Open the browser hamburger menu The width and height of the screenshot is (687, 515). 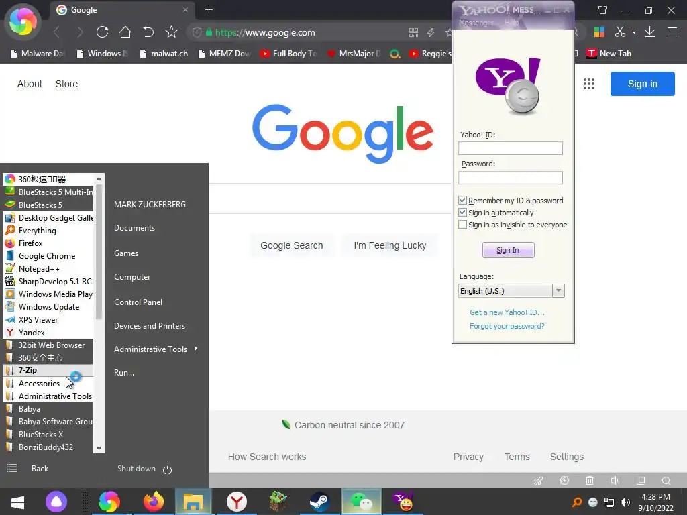click(x=672, y=32)
